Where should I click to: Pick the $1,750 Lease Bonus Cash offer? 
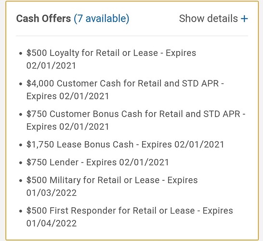125,145
